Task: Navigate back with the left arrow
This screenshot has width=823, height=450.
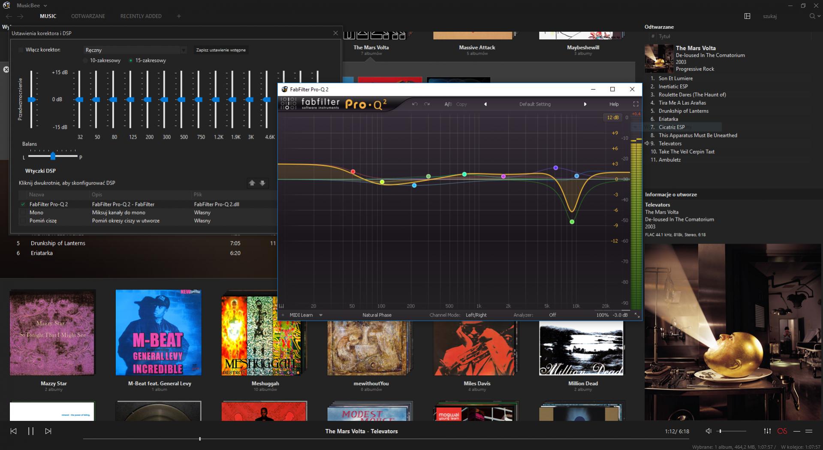Action: tap(9, 16)
